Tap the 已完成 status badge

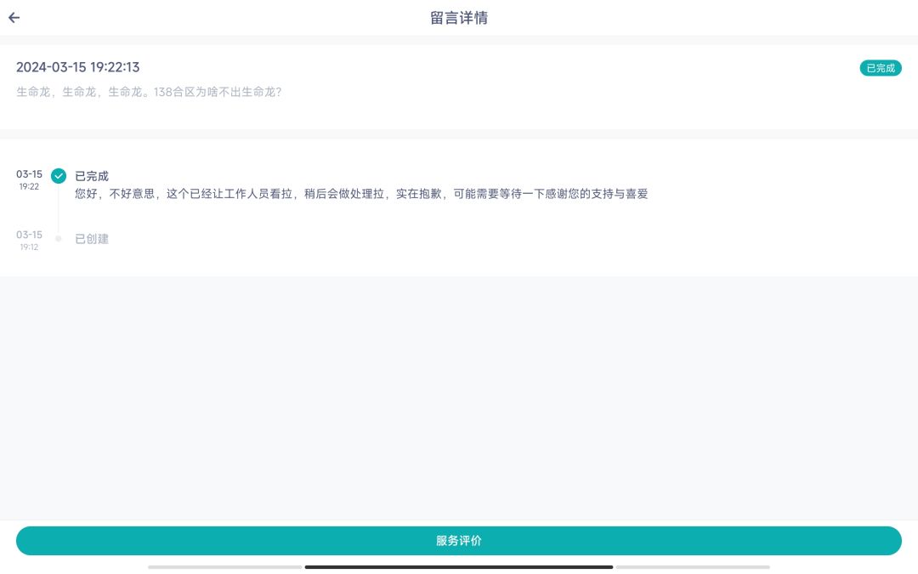pos(880,68)
